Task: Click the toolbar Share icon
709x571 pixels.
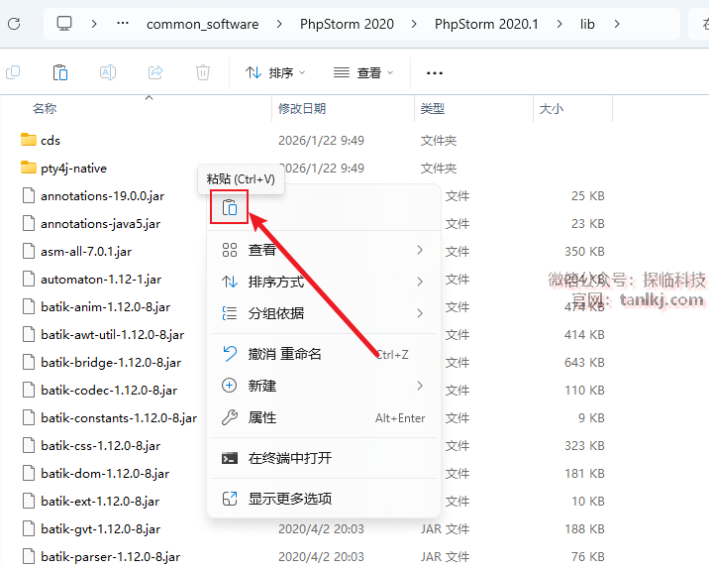Action: [x=155, y=72]
